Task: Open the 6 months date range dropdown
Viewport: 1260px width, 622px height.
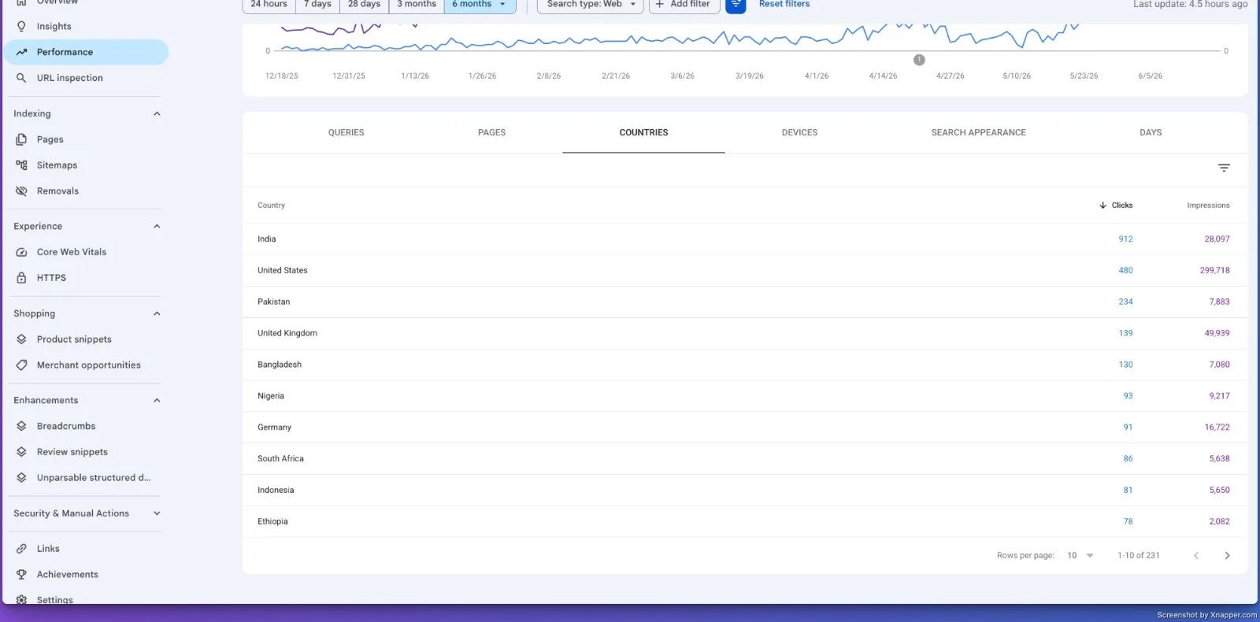Action: [480, 5]
